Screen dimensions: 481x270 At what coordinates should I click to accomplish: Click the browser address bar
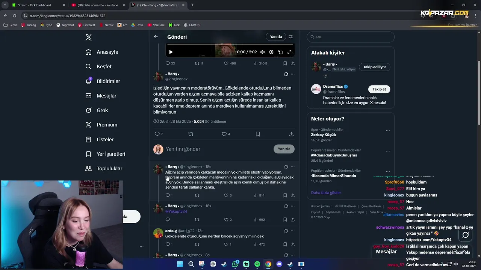click(x=218, y=16)
